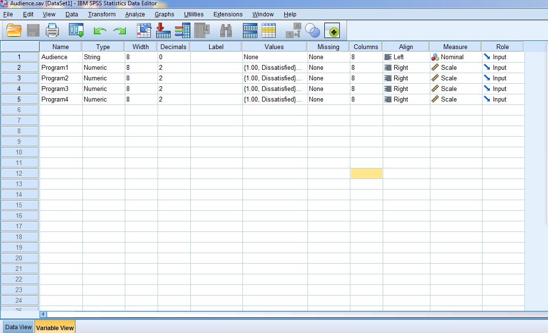This screenshot has width=548, height=333.
Task: Insert new cases with the toolbar icon
Action: (x=250, y=30)
